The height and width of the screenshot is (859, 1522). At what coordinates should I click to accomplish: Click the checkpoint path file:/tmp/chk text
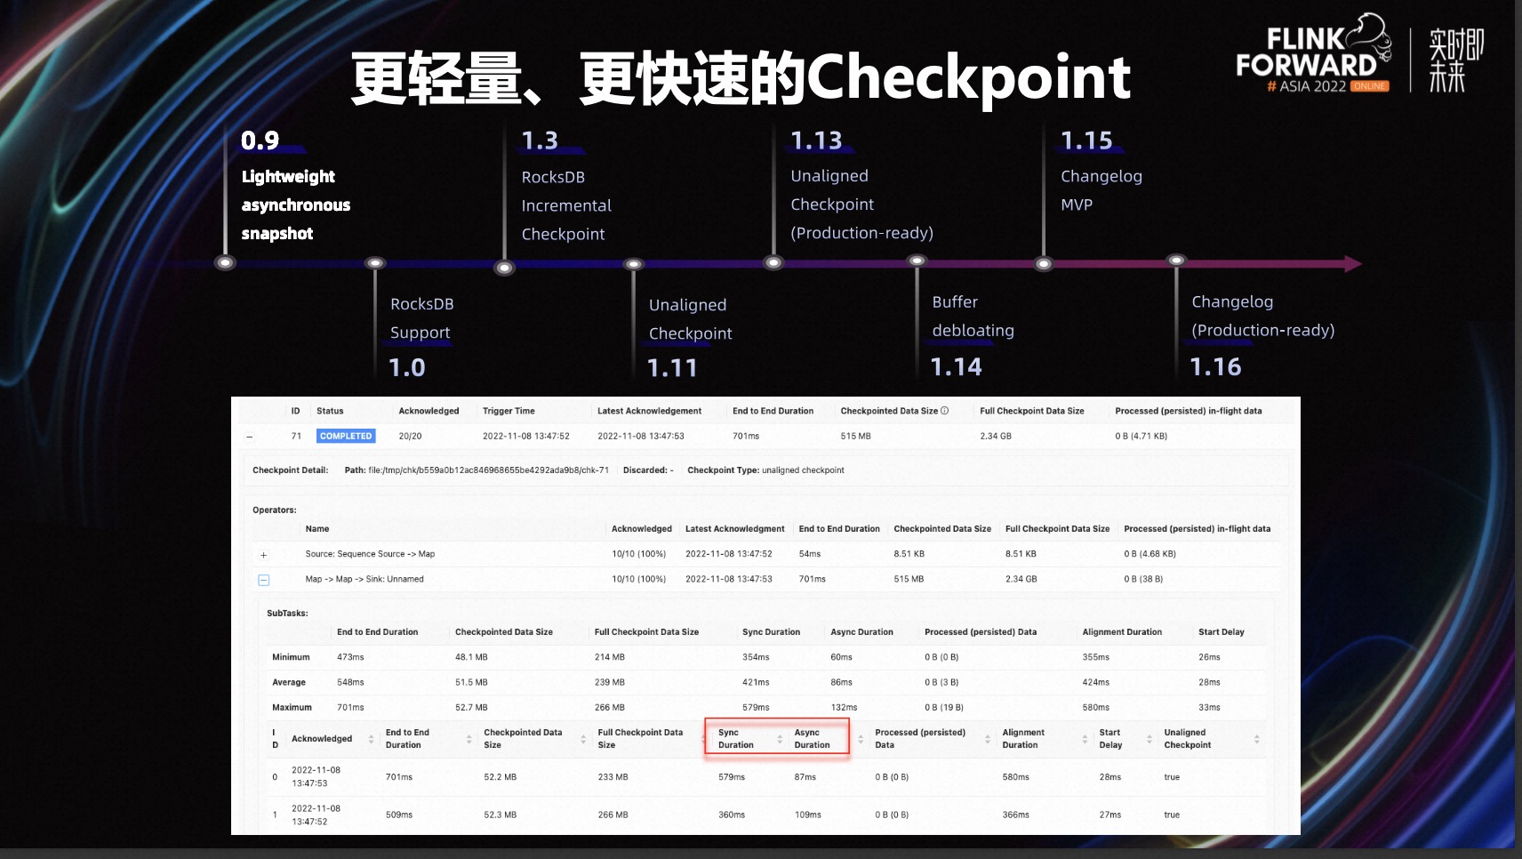(x=488, y=470)
